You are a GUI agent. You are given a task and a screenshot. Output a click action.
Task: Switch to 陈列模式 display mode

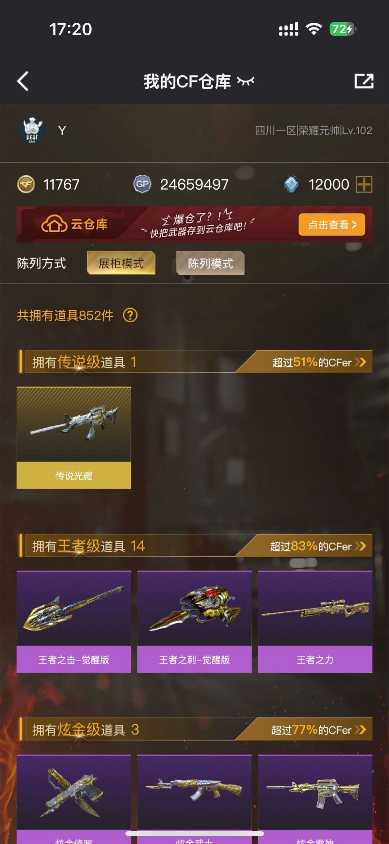click(210, 263)
